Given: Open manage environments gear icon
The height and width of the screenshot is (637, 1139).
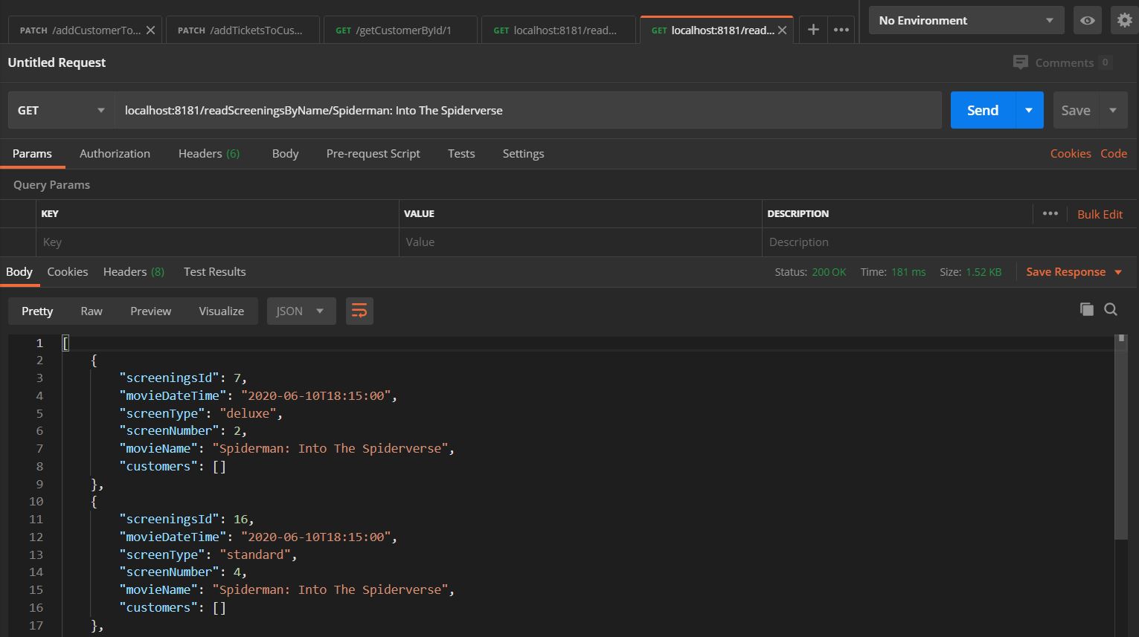Looking at the screenshot, I should (1124, 20).
